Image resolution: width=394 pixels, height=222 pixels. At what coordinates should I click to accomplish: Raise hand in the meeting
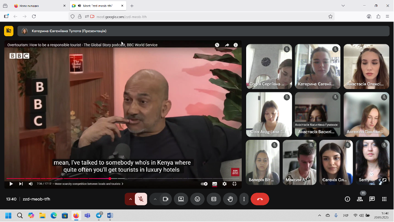(x=230, y=199)
